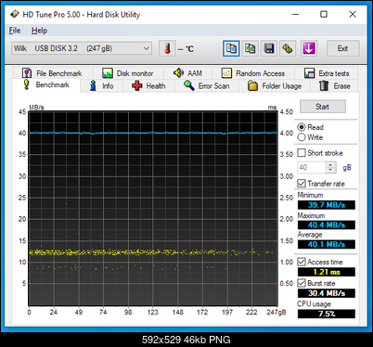
Task: Click the HD Tune title bar app icon
Action: [14, 14]
